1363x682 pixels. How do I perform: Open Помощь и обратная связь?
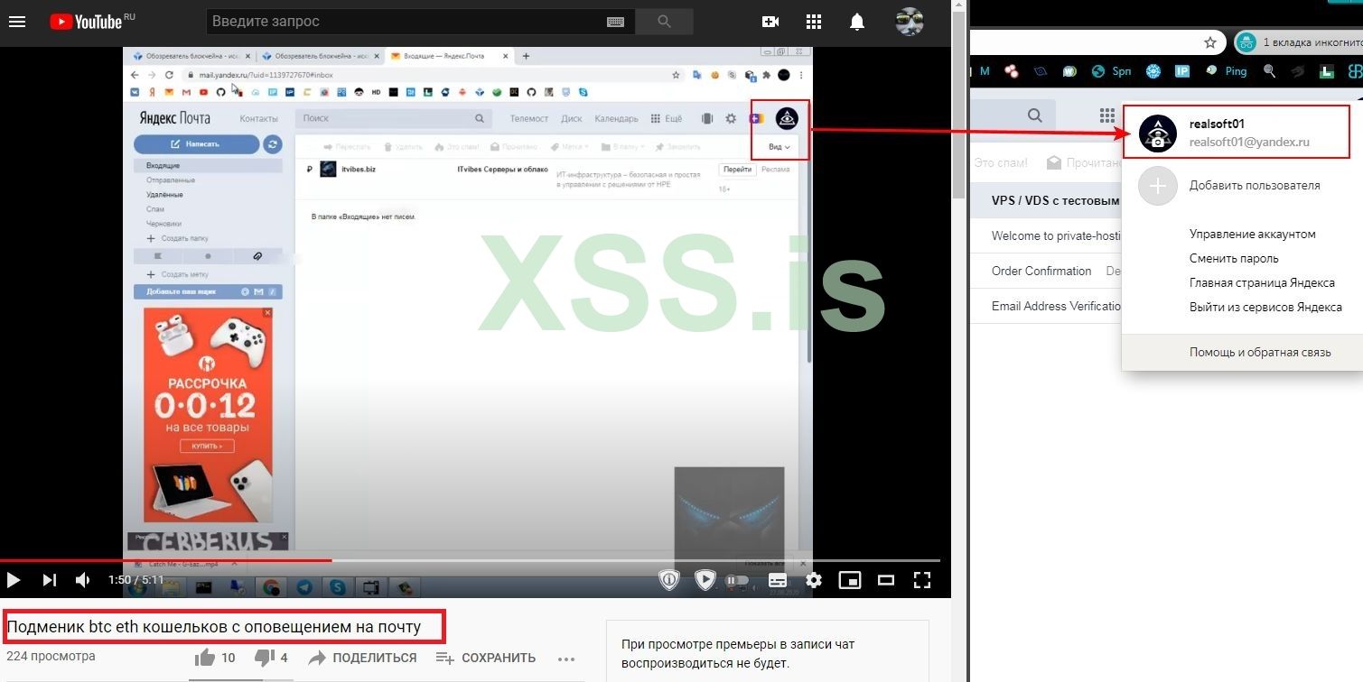pyautogui.click(x=1260, y=353)
